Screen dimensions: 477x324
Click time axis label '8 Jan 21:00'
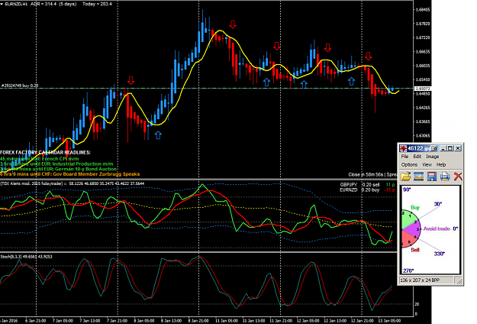(x=198, y=321)
